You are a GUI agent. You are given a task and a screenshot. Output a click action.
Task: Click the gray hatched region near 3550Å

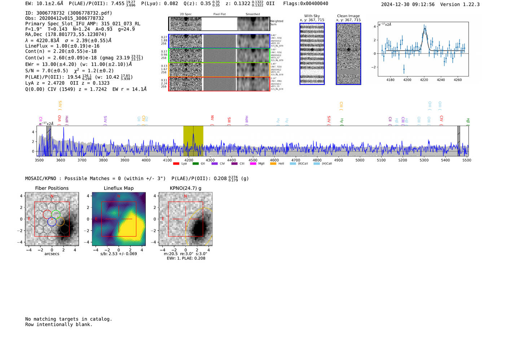(x=49, y=141)
